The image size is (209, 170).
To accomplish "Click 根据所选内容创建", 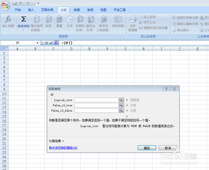I will pyautogui.click(x=153, y=28).
